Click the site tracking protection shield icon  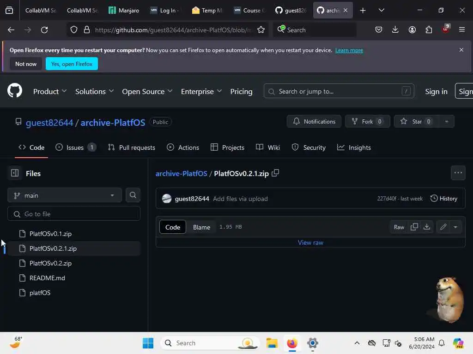73,30
